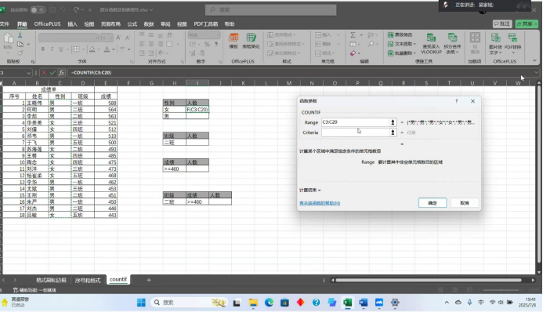Click the 高级筛选 advanced filter tool
Image resolution: width=543 pixels, height=312 pixels.
(x=400, y=34)
